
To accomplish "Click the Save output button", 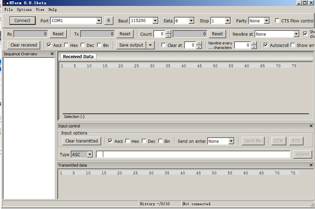I will [131, 45].
